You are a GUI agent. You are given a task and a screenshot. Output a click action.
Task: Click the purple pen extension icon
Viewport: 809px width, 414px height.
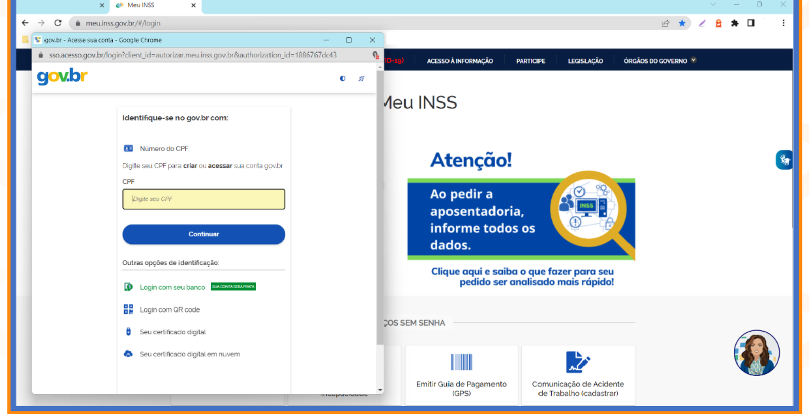pyautogui.click(x=702, y=23)
